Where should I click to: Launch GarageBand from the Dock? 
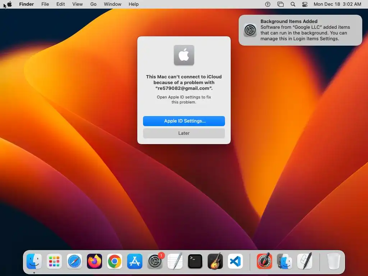point(215,261)
